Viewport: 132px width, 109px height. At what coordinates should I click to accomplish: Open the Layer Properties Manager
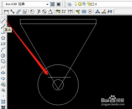(69, 4)
